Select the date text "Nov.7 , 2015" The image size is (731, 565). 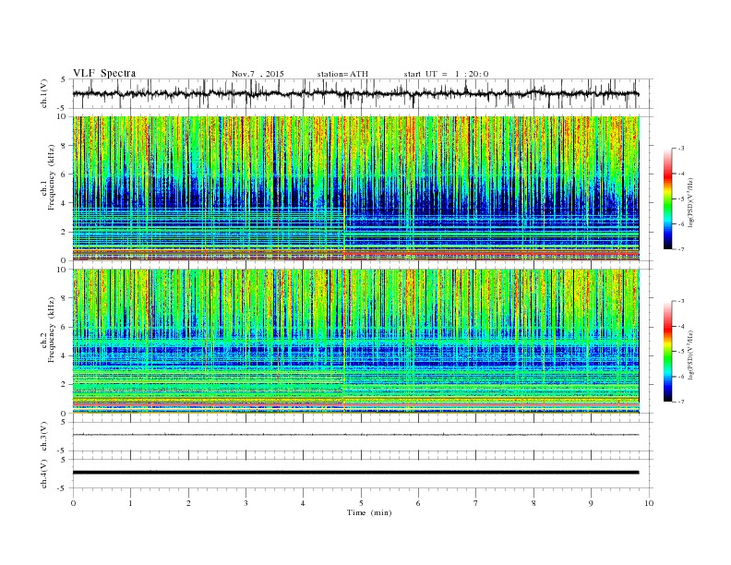pyautogui.click(x=258, y=74)
